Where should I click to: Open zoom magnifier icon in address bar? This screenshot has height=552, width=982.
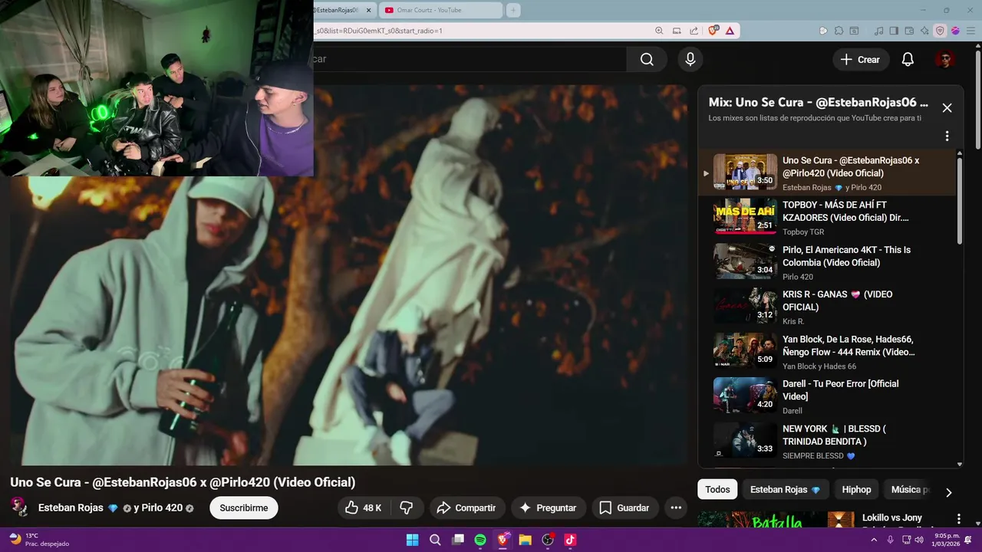[659, 31]
